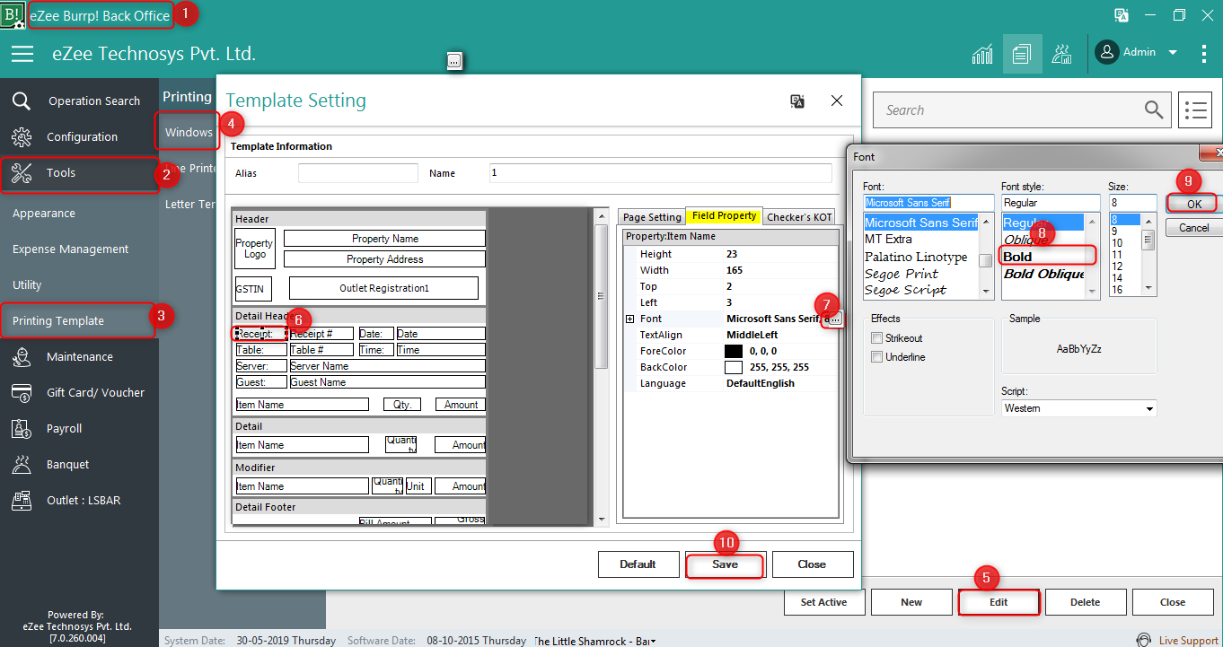Open the Font ellipsis browse button

pyautogui.click(x=835, y=319)
